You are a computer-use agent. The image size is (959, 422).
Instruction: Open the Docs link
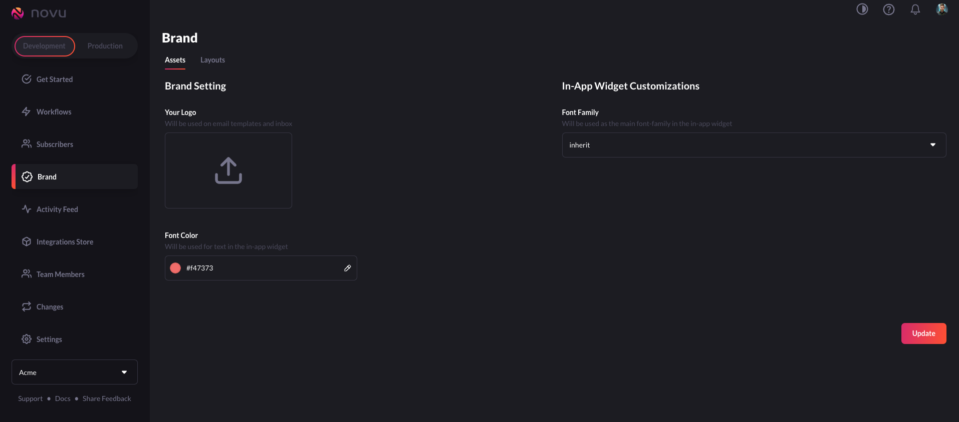coord(63,398)
